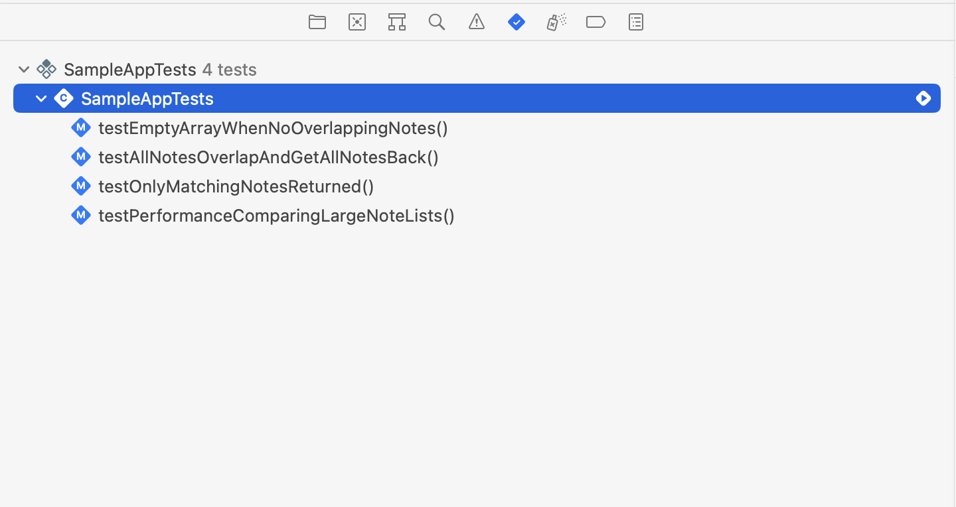Select testPerformanceComparingLargeNoteLists() test
Screen dimensions: 956x507
[276, 215]
